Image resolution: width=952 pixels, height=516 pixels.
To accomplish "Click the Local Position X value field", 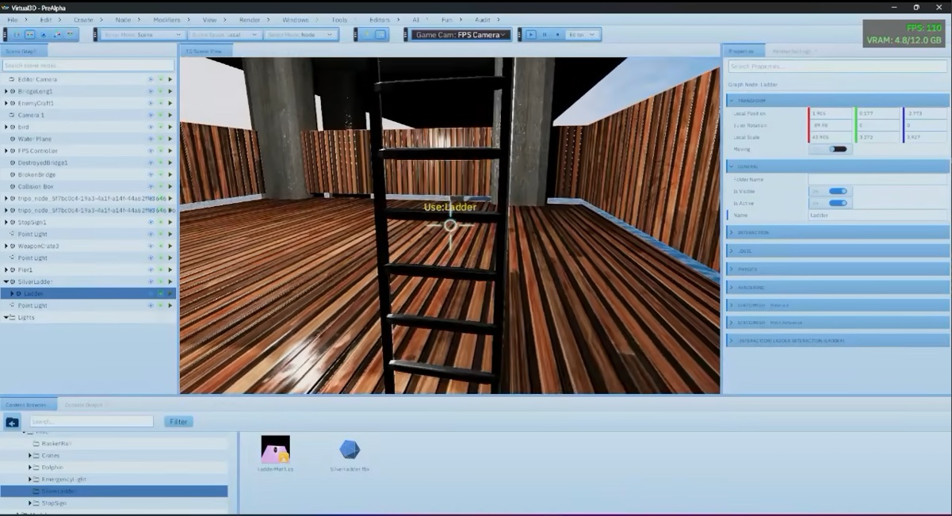I will click(831, 113).
